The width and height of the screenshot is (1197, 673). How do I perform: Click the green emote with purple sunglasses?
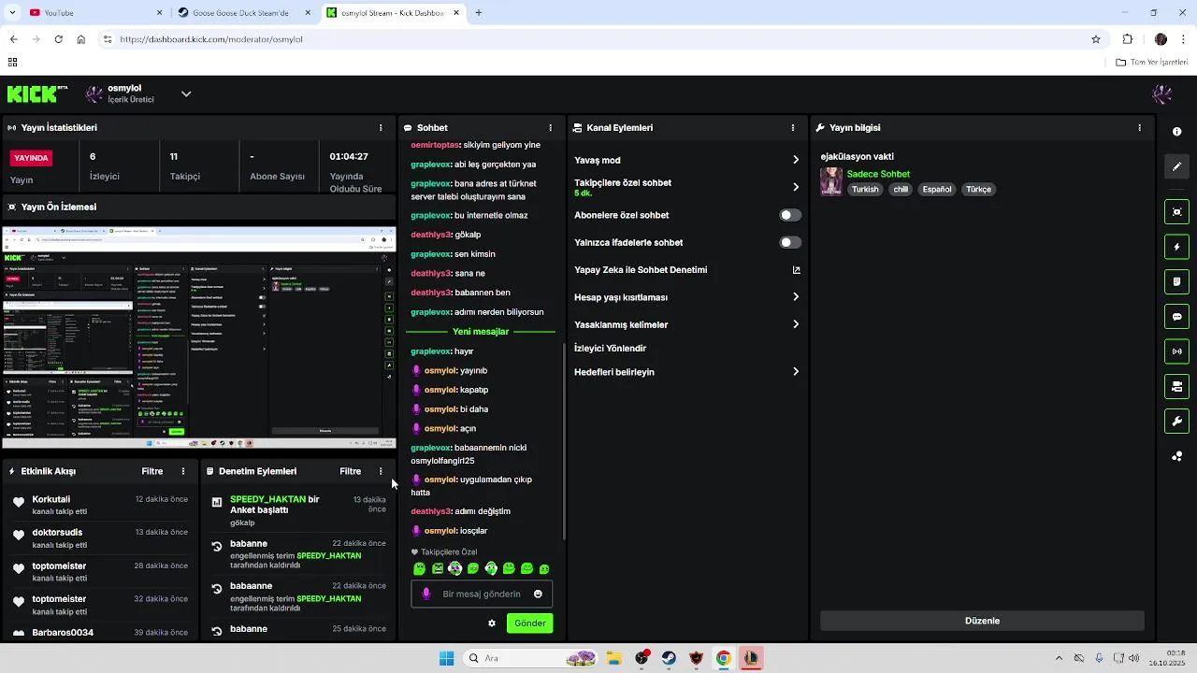(x=454, y=568)
